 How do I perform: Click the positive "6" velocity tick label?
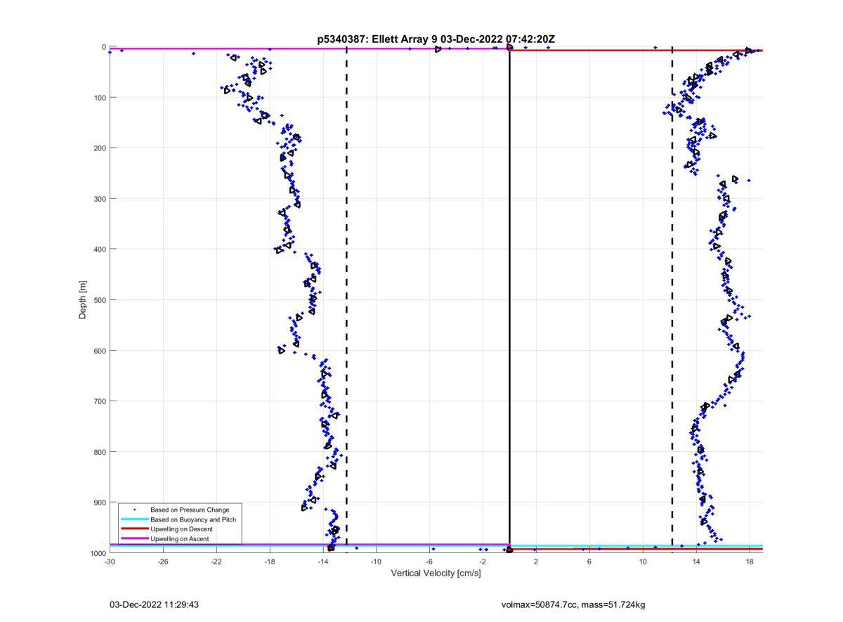(x=589, y=562)
